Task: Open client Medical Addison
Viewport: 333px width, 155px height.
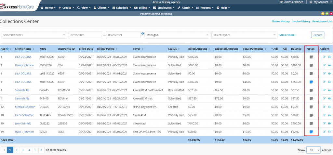Action: (x=25, y=107)
